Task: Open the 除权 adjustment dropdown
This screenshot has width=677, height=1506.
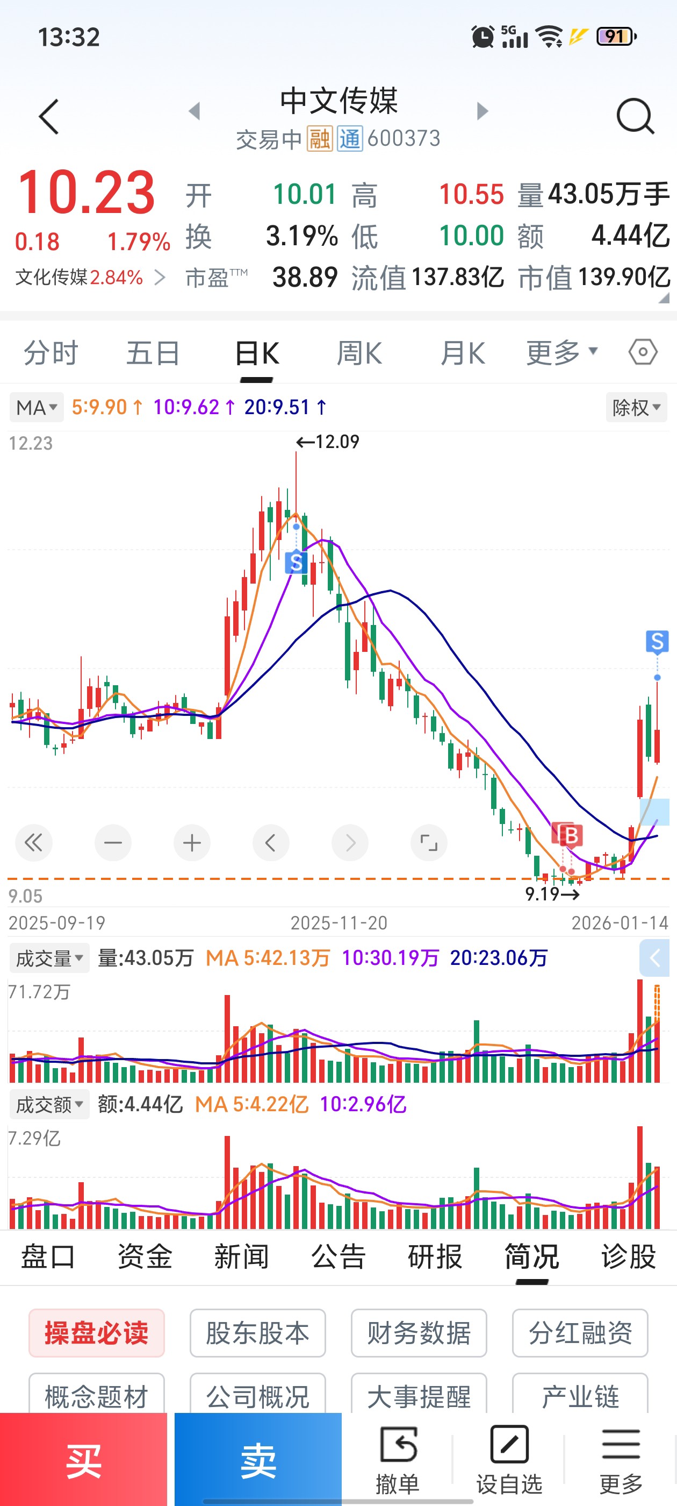Action: pos(636,407)
